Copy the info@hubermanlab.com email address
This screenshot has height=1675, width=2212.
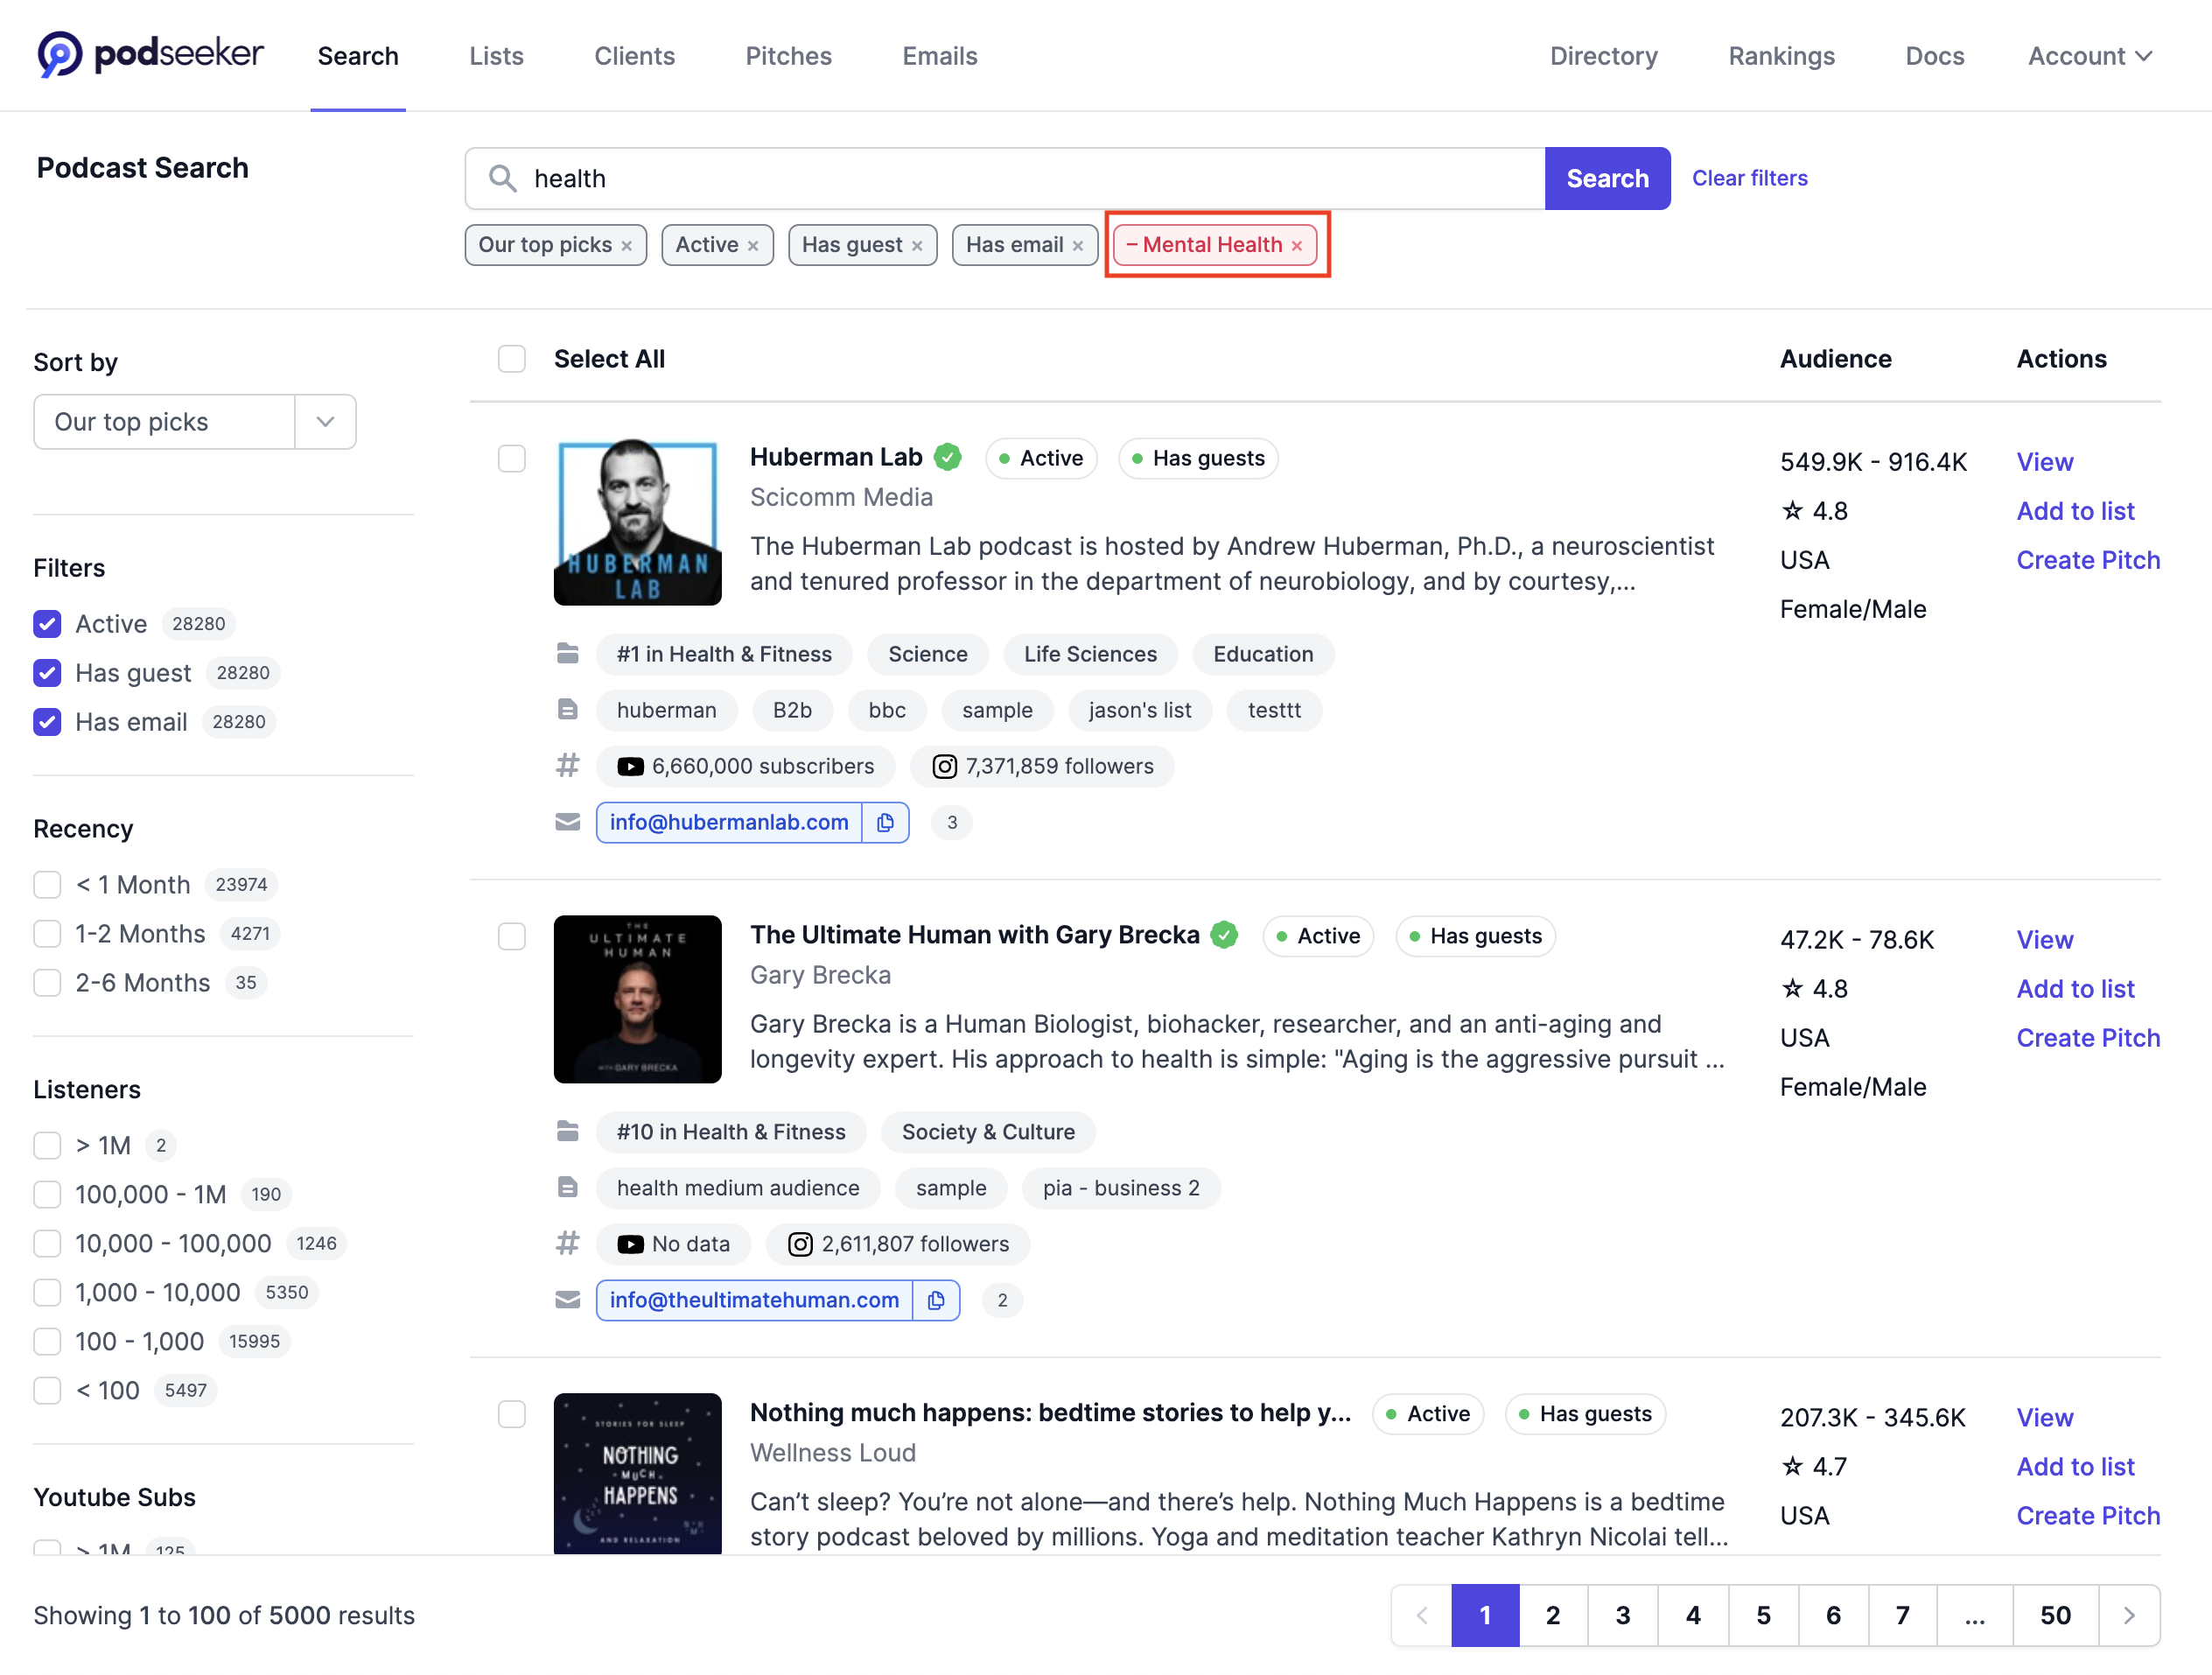(885, 822)
